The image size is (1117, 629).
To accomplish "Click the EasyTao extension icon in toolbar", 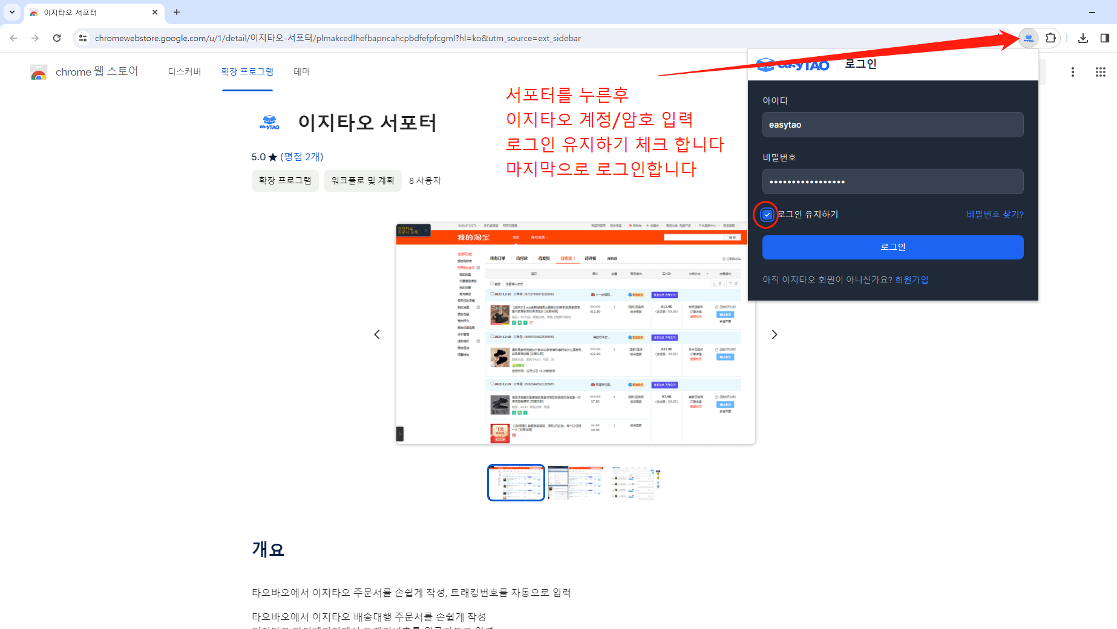I will click(x=1029, y=38).
